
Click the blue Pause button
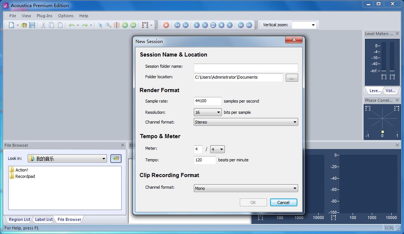click(230, 25)
